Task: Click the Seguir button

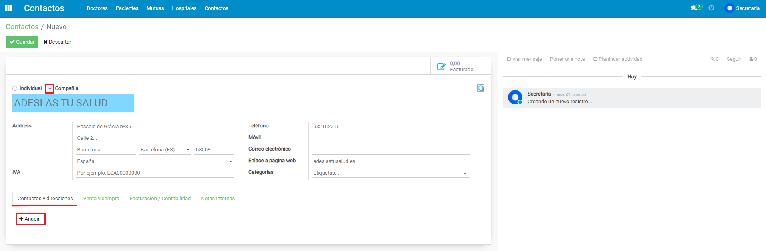Action: tap(734, 59)
